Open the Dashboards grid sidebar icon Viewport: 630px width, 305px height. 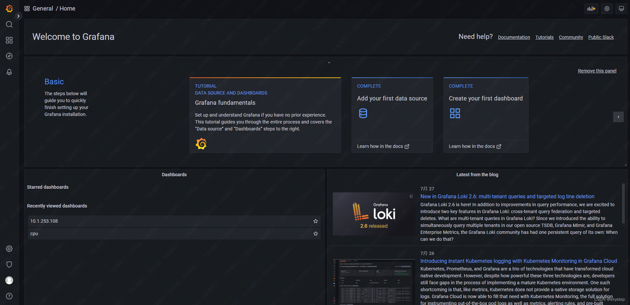click(x=9, y=40)
